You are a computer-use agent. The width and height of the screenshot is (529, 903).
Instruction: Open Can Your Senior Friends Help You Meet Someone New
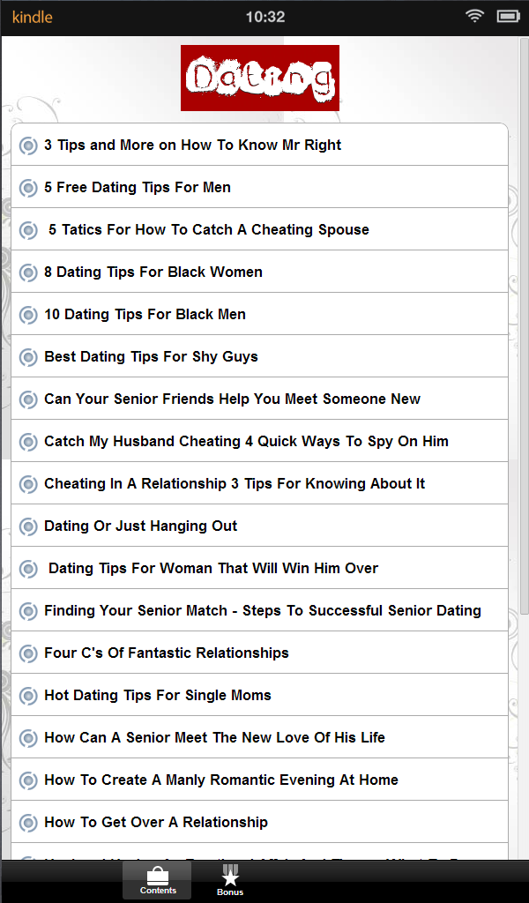[x=233, y=399]
